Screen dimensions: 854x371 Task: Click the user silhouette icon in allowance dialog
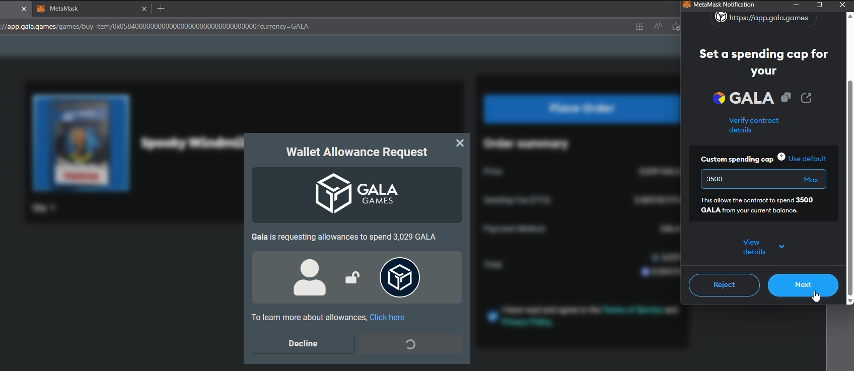(310, 277)
